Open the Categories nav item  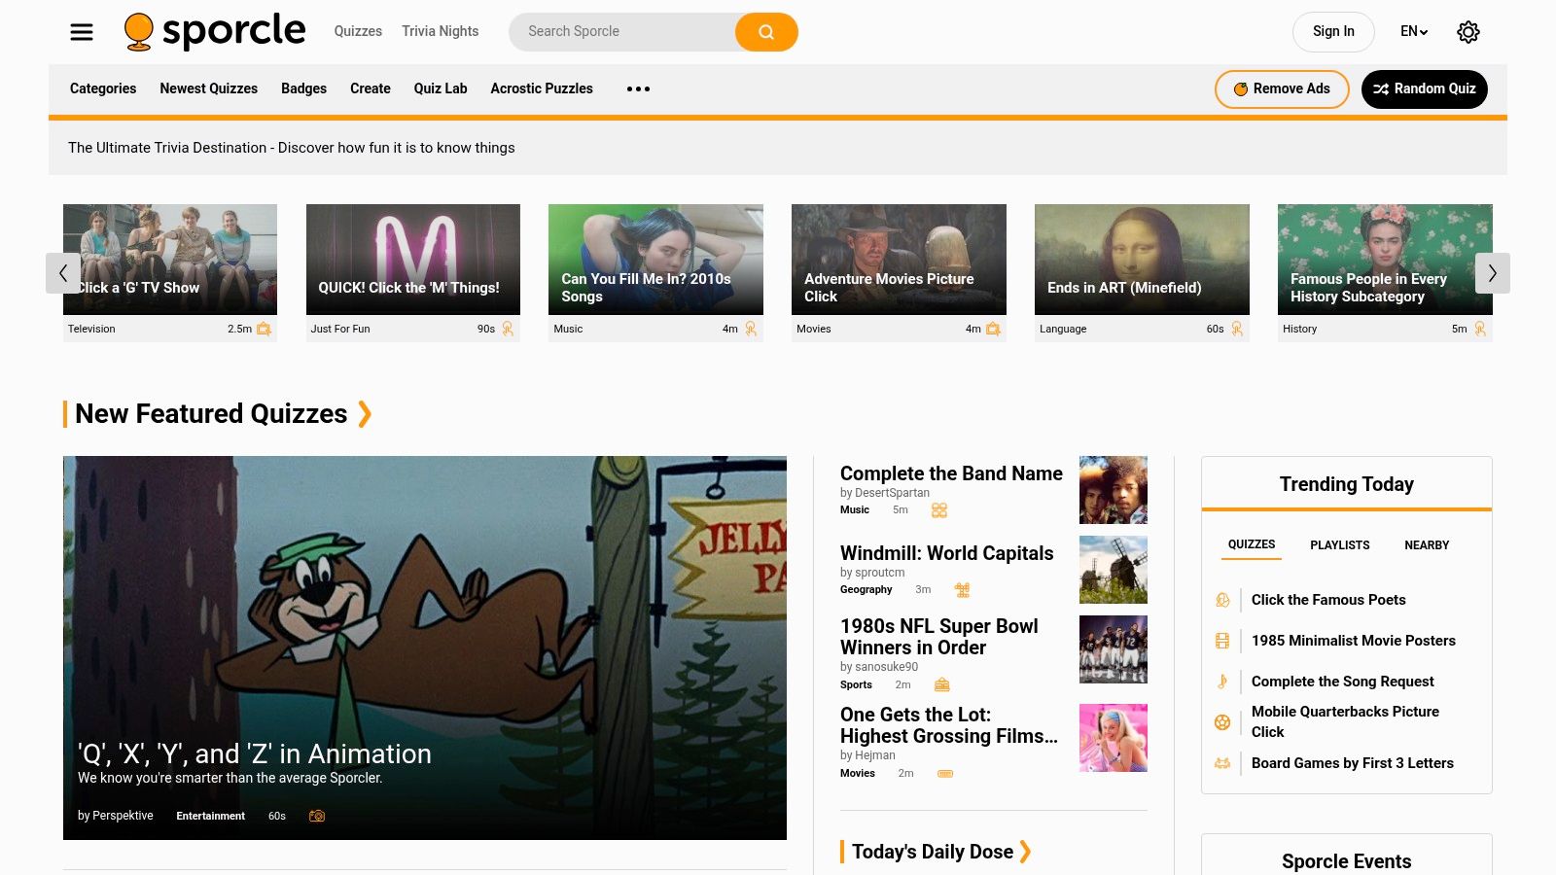[103, 88]
